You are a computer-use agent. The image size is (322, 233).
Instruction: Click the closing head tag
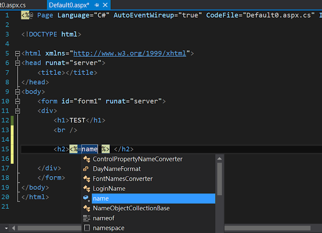click(x=35, y=82)
